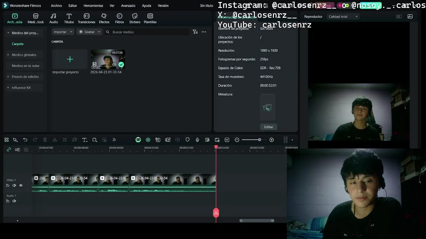Click the voiceover microphone icon
Image resolution: width=426 pixels, height=239 pixels.
tap(197, 140)
